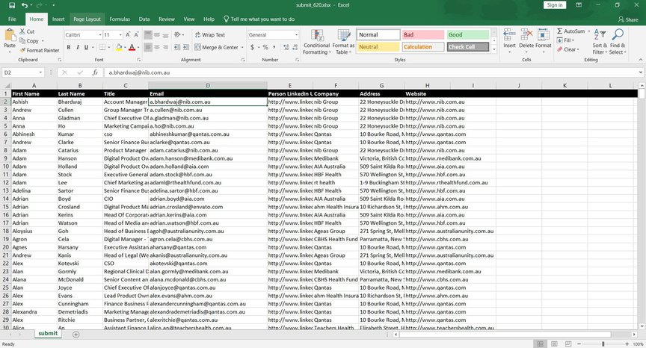
Task: Open the Data ribbon tab
Action: 144,19
